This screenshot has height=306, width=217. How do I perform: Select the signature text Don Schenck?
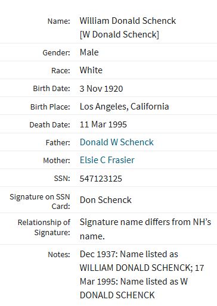(106, 200)
